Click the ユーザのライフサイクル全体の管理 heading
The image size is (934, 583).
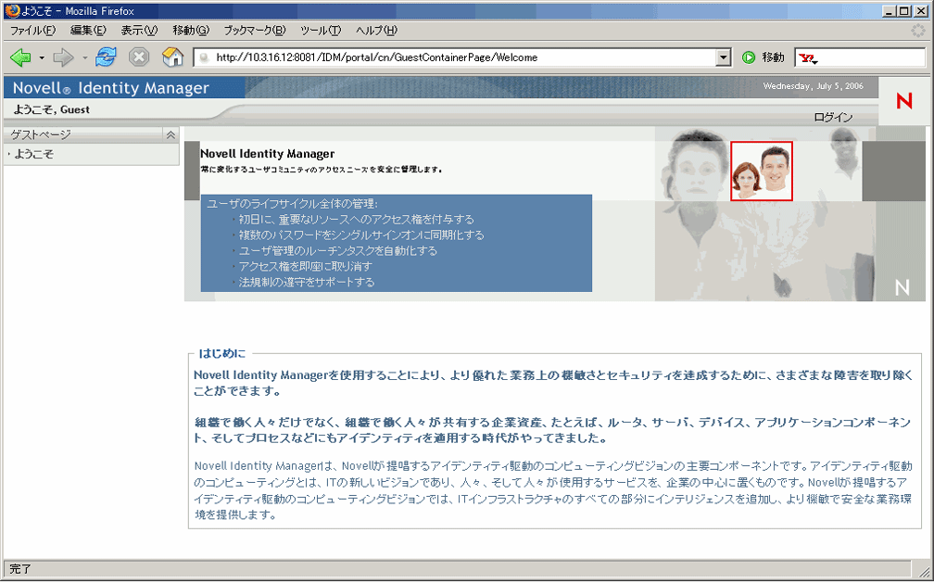(x=293, y=204)
